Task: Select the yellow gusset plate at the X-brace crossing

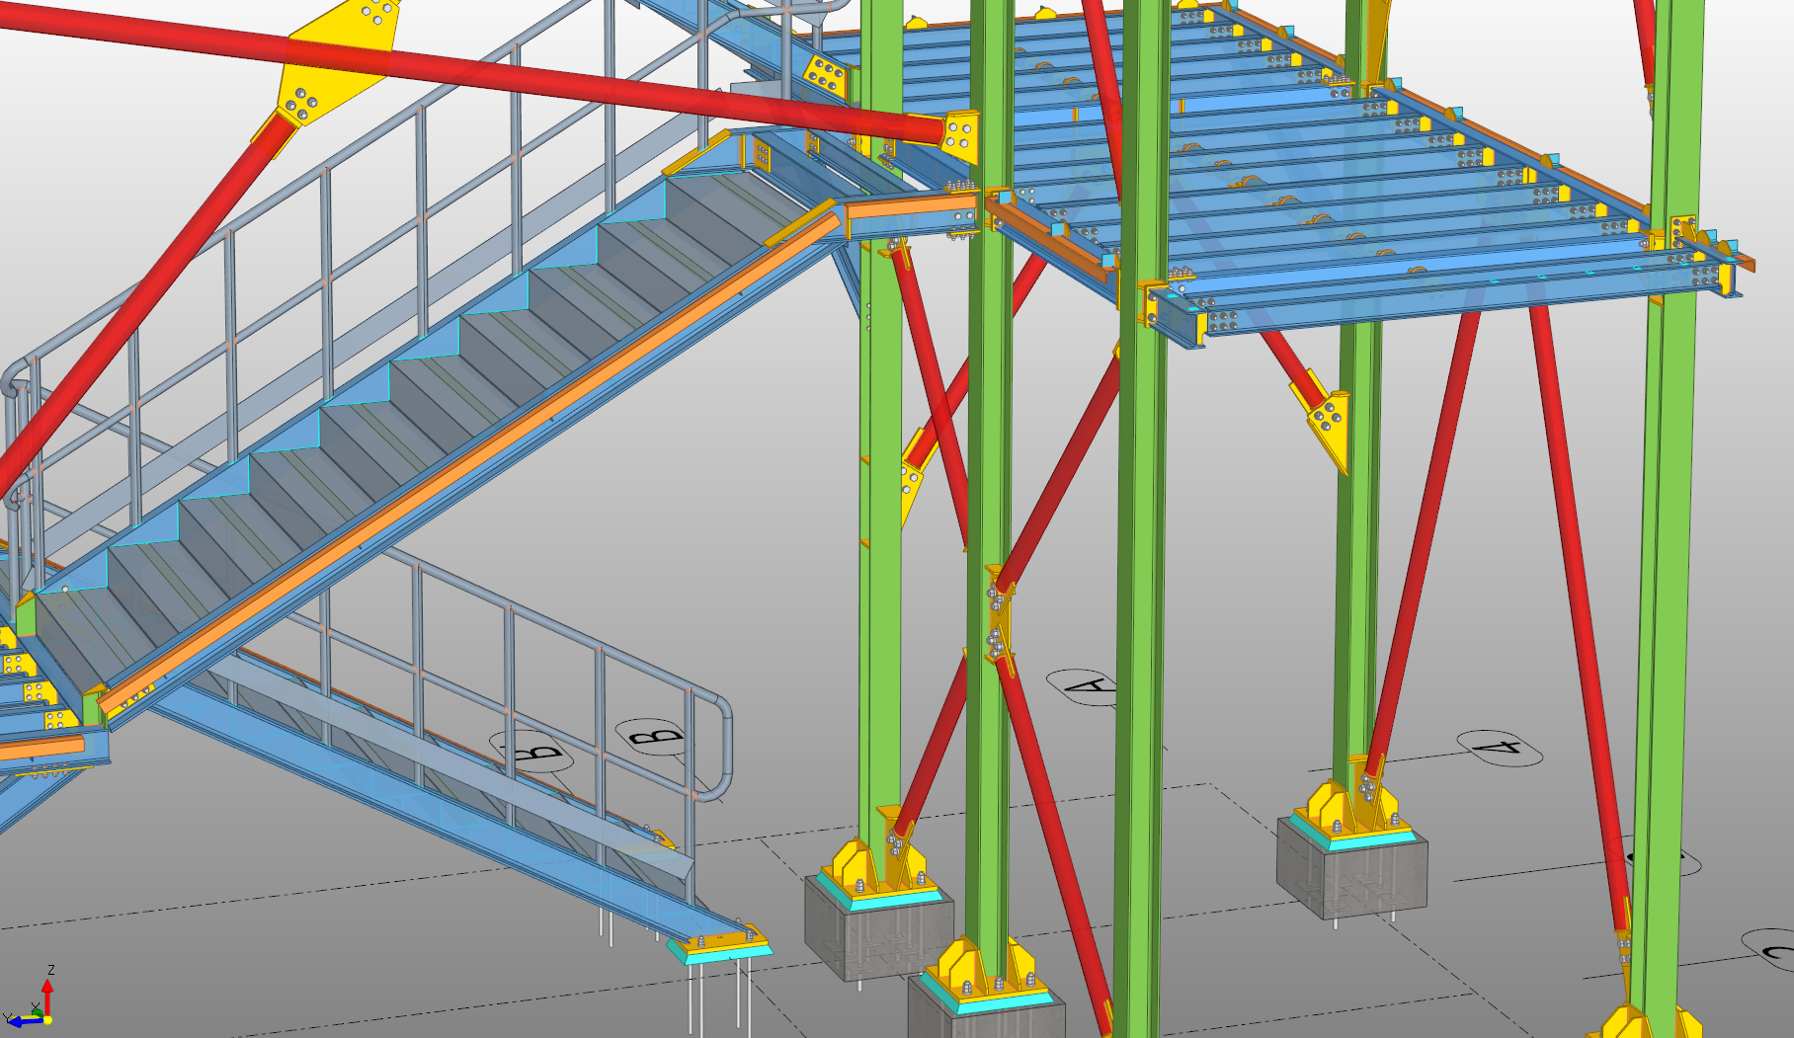Action: click(999, 620)
